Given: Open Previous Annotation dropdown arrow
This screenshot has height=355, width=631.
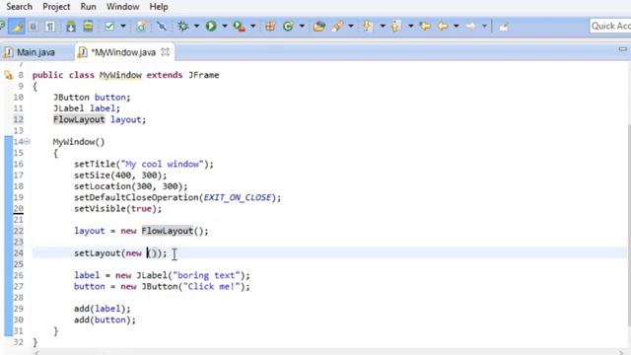Looking at the screenshot, I should (x=411, y=27).
